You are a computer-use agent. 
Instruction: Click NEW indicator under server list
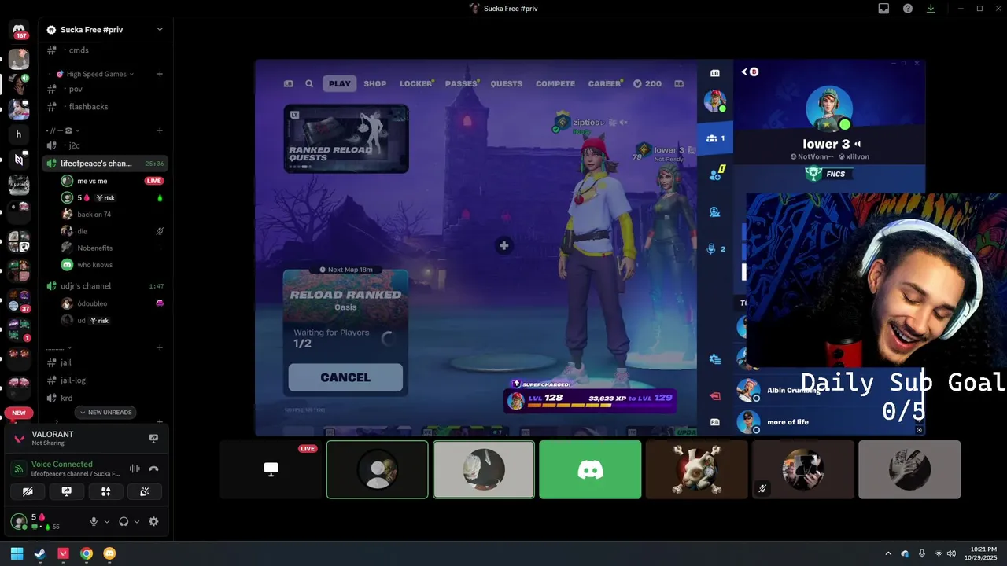[19, 413]
